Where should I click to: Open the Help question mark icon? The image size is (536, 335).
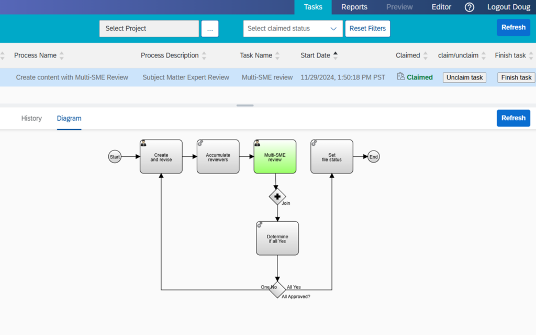coord(469,7)
